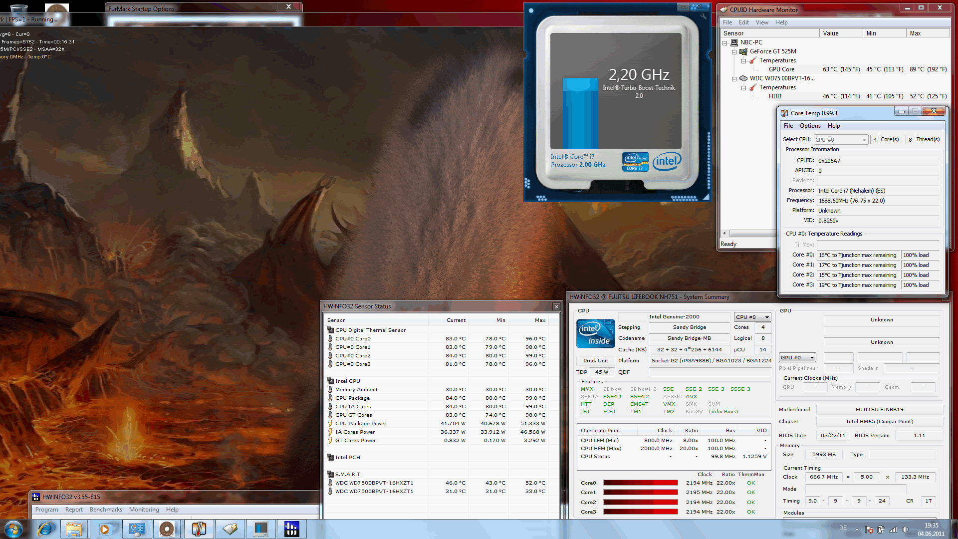
Task: Open the HWMonitor lightning taskbar icon
Action: click(x=230, y=529)
